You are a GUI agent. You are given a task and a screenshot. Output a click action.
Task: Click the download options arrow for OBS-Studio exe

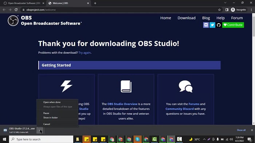coord(40,130)
